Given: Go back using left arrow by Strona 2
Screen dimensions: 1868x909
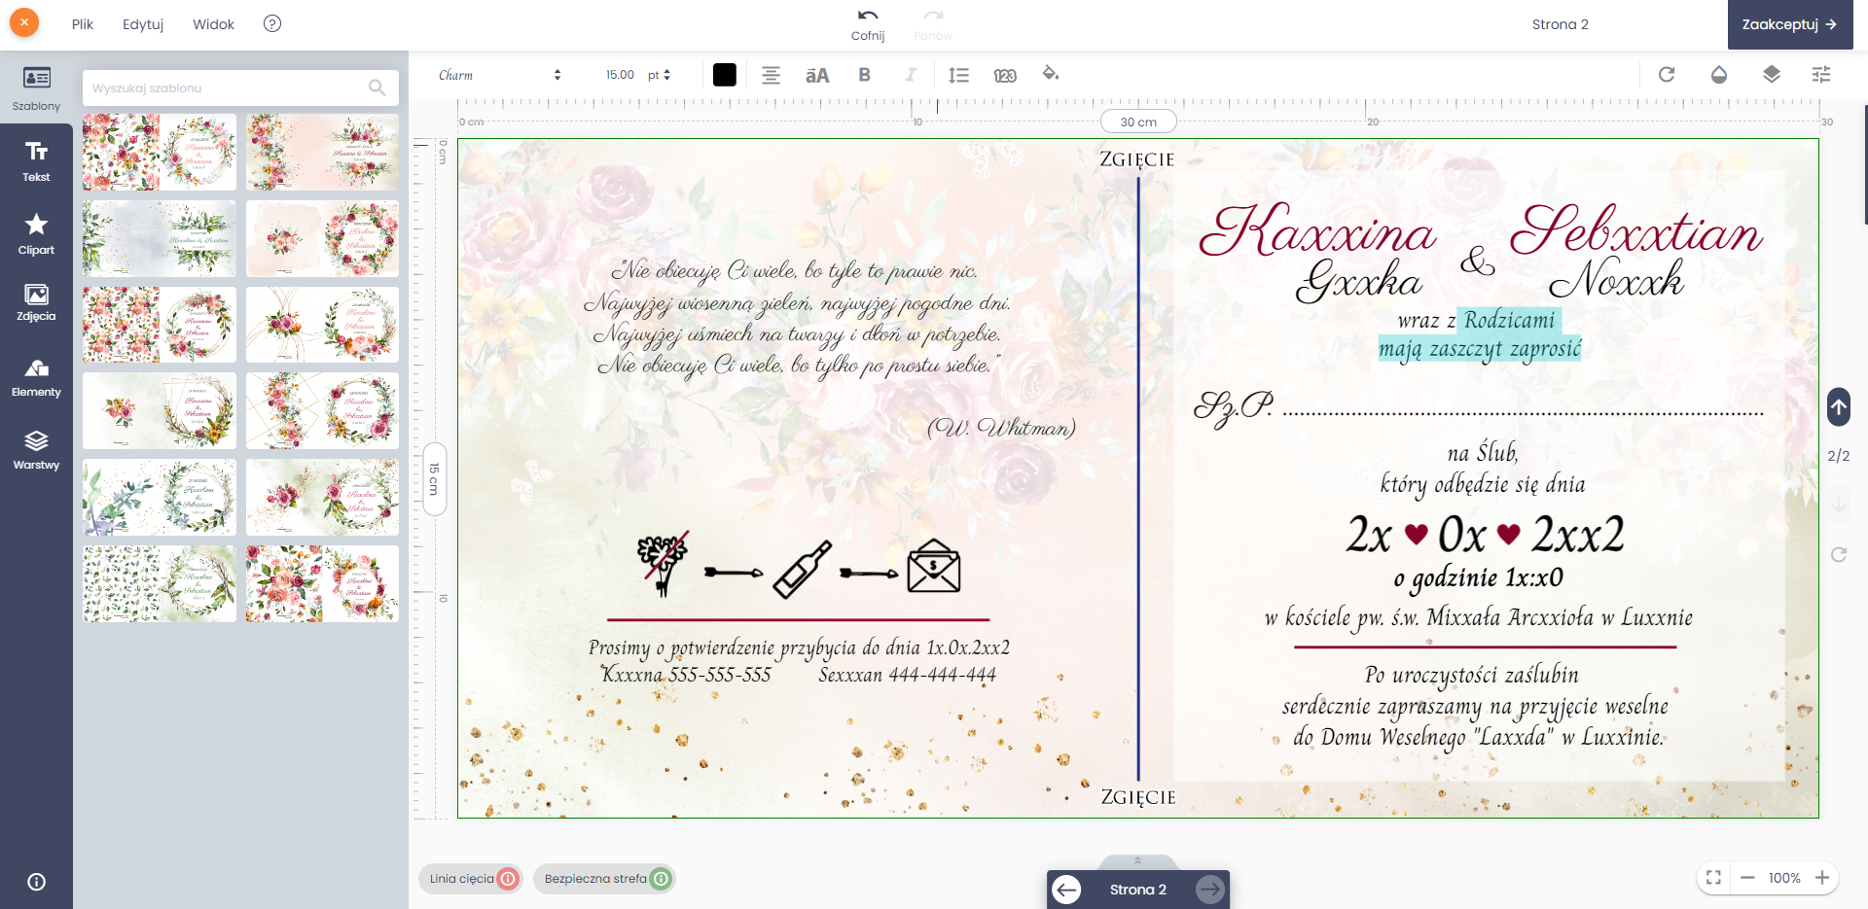Looking at the screenshot, I should (1066, 890).
